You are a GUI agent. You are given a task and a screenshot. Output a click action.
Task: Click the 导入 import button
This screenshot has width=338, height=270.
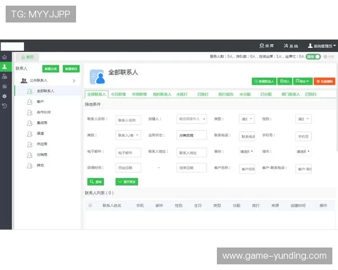point(284,81)
